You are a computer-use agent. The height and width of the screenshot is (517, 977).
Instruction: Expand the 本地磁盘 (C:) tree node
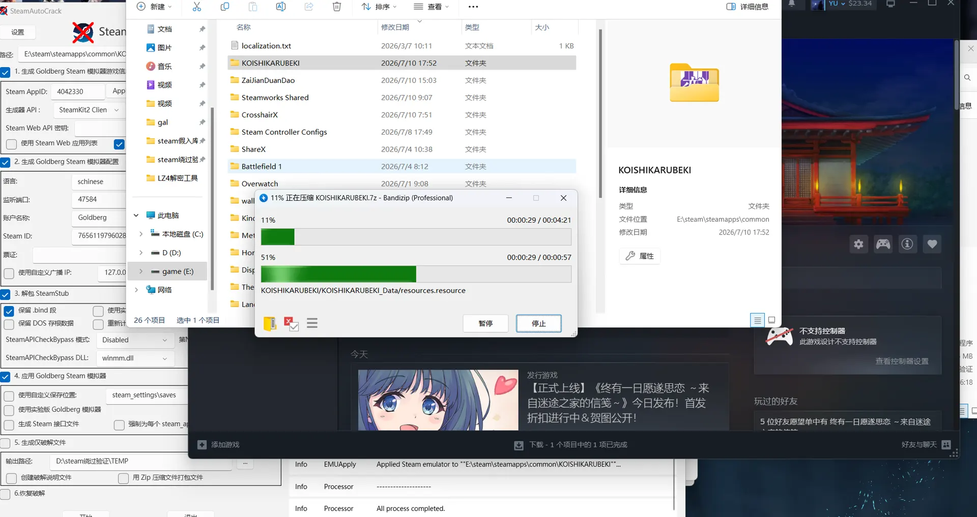141,234
